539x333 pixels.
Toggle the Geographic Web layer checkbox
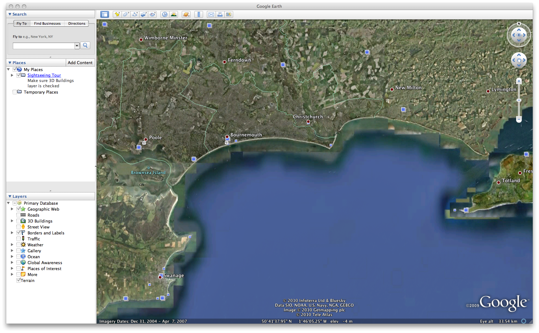point(18,209)
